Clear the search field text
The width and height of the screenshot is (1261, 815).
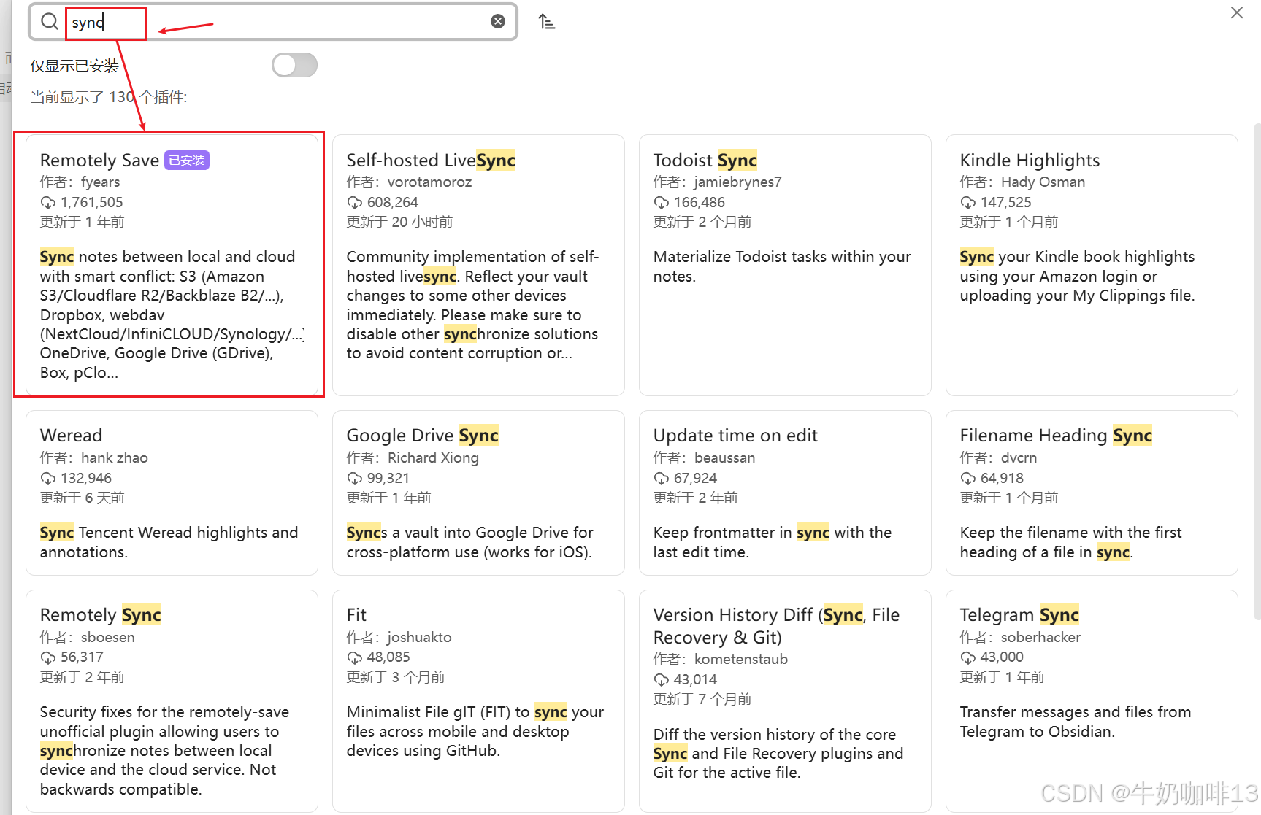(498, 21)
